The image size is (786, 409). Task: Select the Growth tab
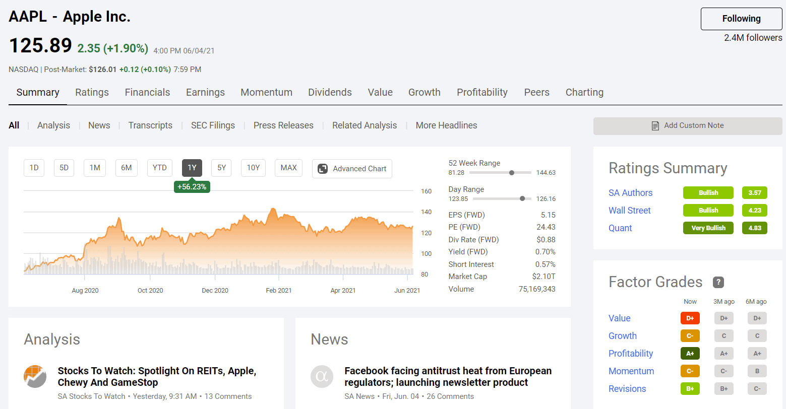tap(425, 92)
